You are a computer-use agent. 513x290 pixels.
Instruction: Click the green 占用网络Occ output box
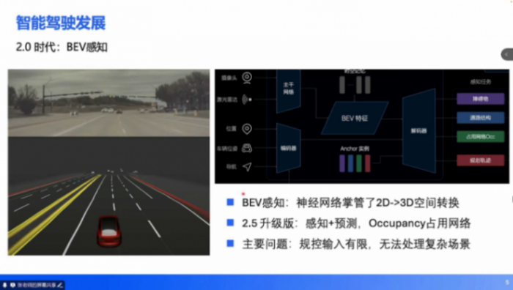[480, 137]
